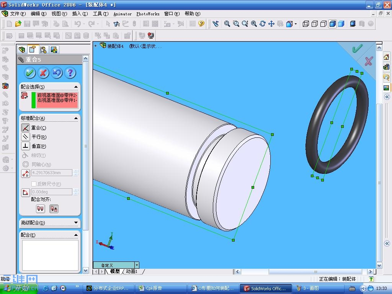
Task: Choose the anti-aligned mate alignment button
Action: tap(54, 209)
